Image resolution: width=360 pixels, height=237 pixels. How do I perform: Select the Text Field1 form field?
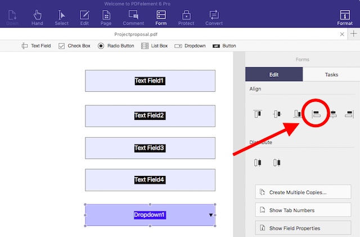click(150, 81)
